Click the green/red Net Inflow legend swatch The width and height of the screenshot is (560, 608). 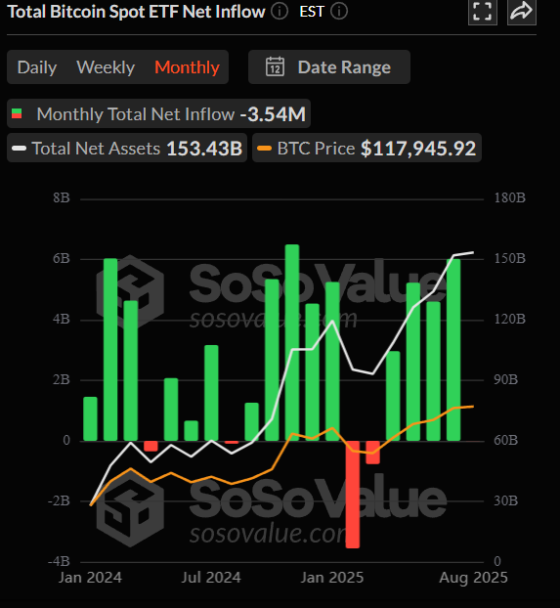tap(17, 113)
